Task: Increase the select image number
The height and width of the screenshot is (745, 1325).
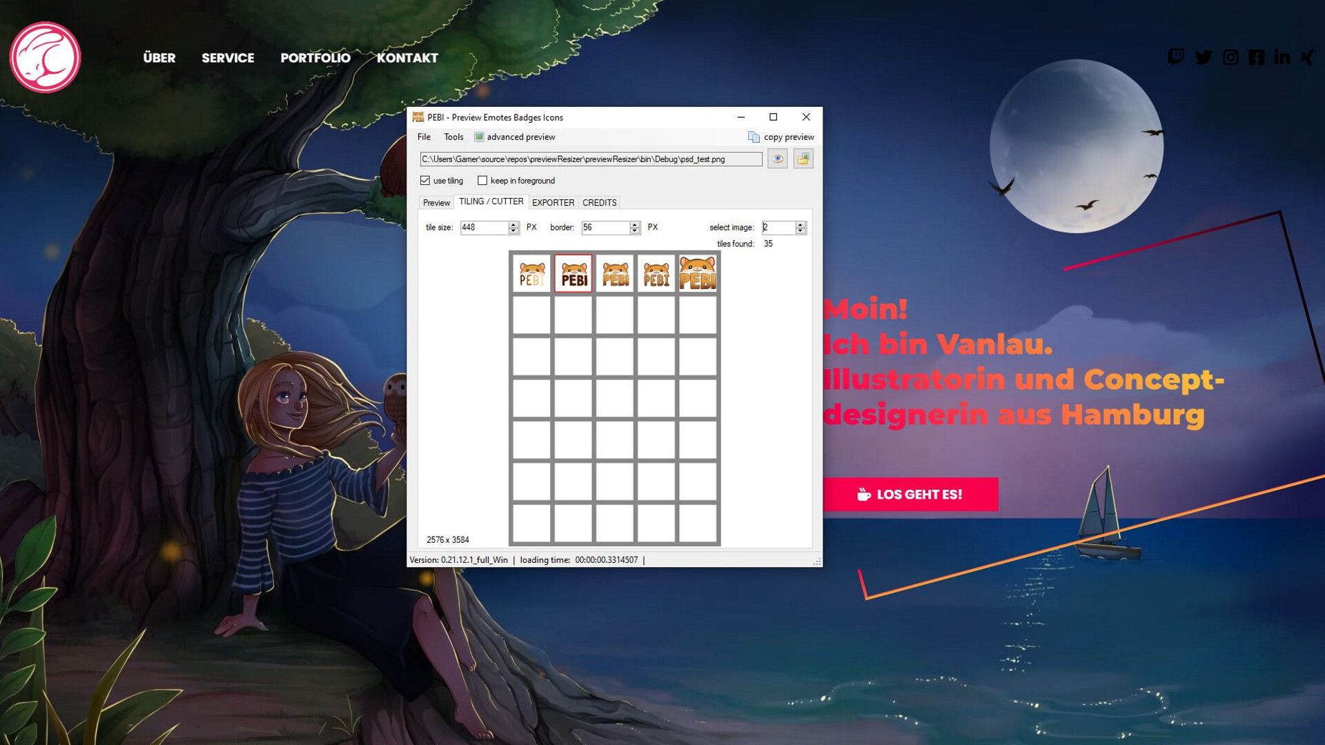Action: point(800,224)
